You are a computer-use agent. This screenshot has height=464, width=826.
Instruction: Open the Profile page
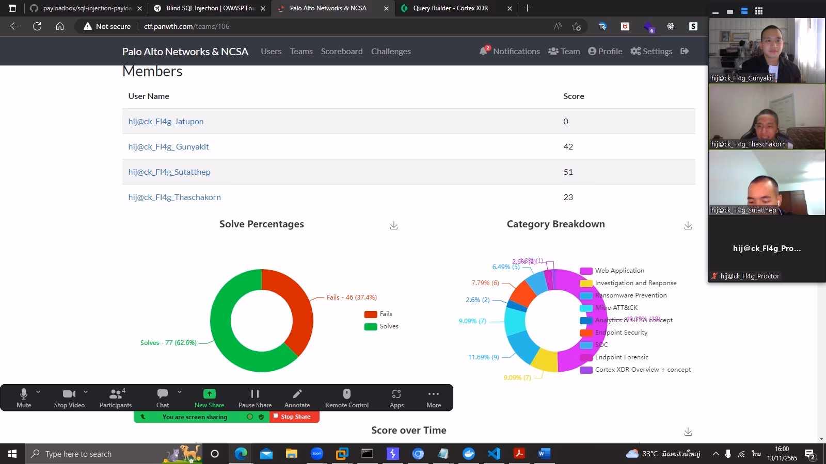click(x=605, y=51)
